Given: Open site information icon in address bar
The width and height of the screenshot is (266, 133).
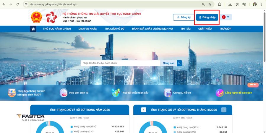Looking at the screenshot, I should coord(26,4).
